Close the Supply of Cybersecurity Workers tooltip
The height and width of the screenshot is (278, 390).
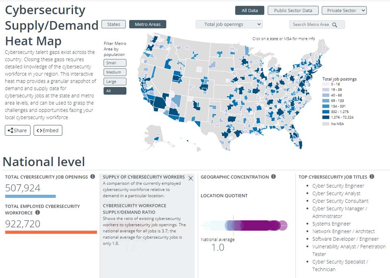point(191,178)
